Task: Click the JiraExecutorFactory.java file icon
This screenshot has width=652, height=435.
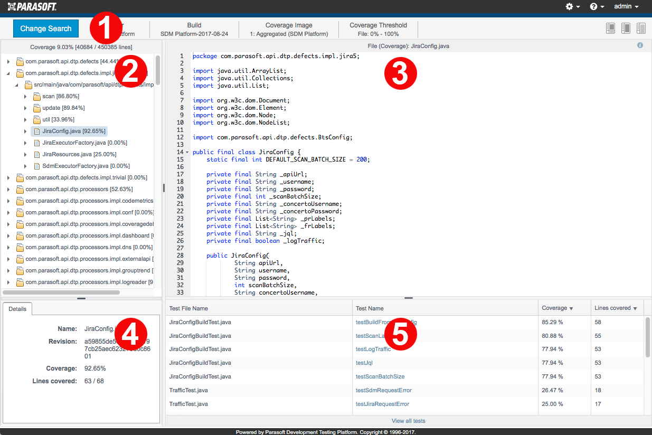Action: point(37,143)
